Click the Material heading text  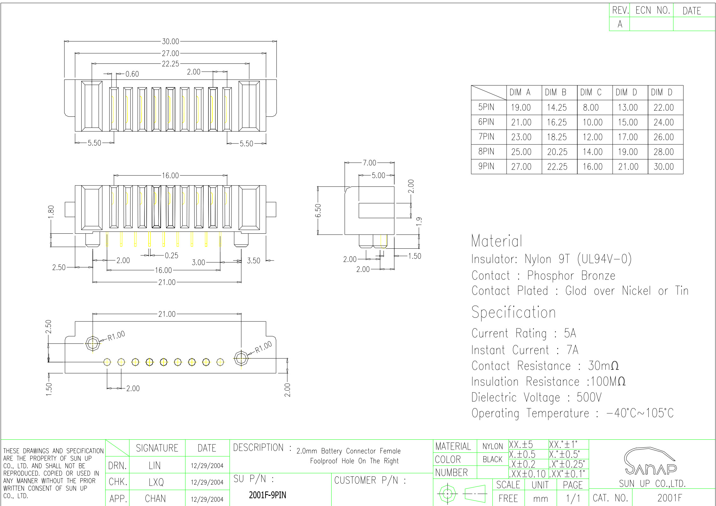tap(497, 241)
